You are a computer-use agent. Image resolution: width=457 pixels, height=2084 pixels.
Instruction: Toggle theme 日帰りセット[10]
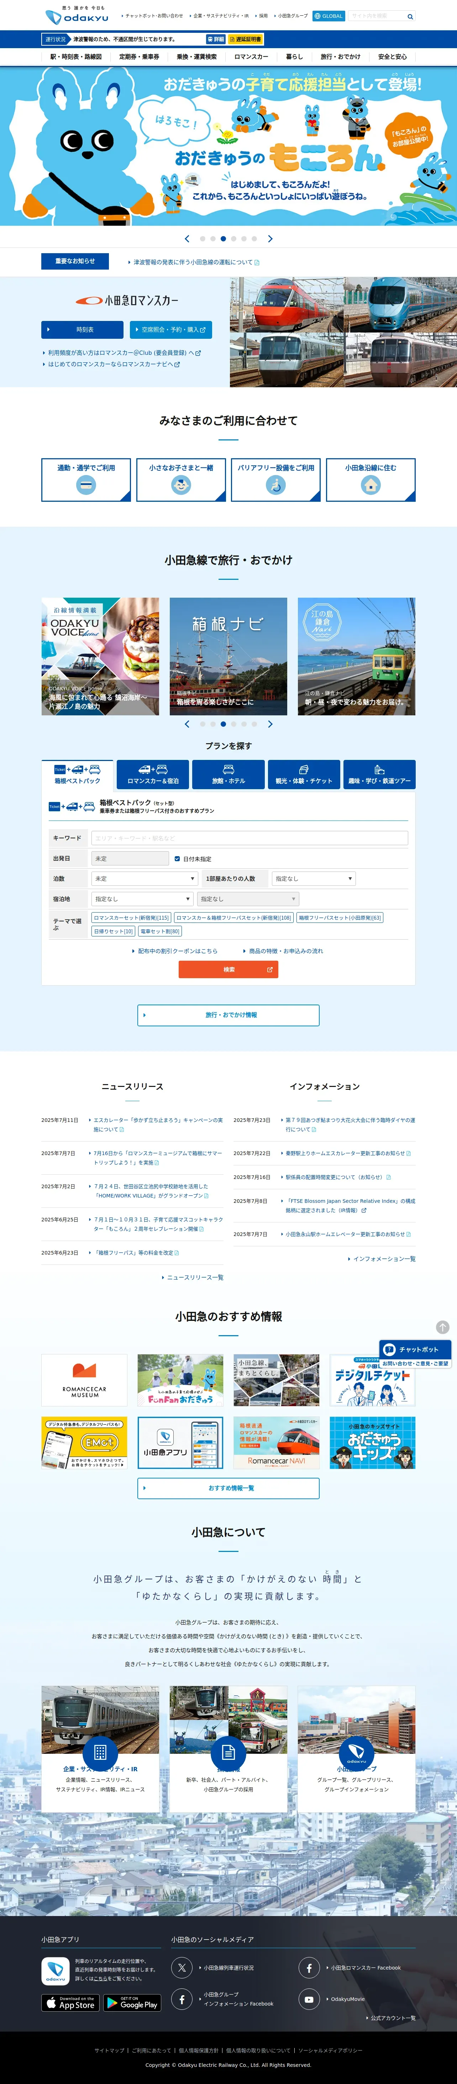(113, 931)
